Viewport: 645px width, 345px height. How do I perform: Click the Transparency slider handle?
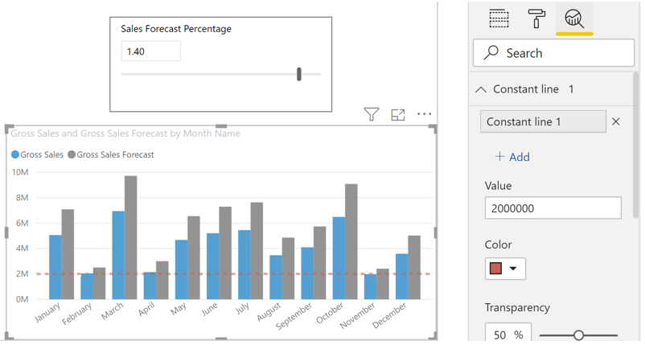click(578, 335)
